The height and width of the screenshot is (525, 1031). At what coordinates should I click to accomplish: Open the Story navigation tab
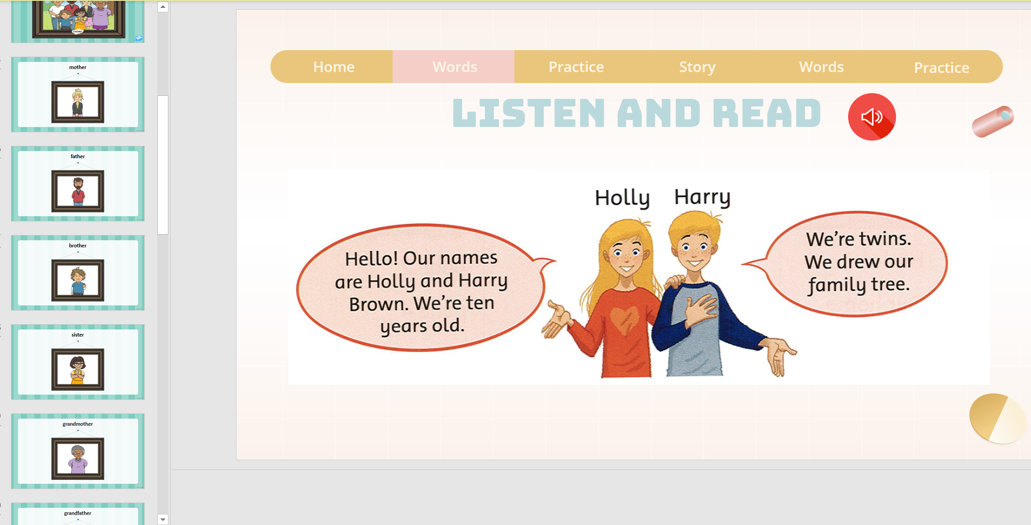click(697, 67)
